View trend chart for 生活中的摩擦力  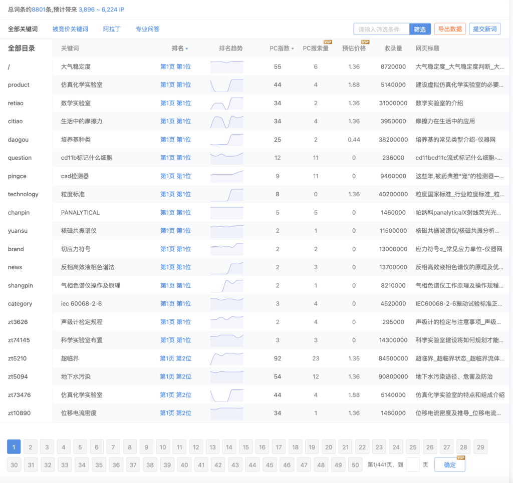(227, 122)
